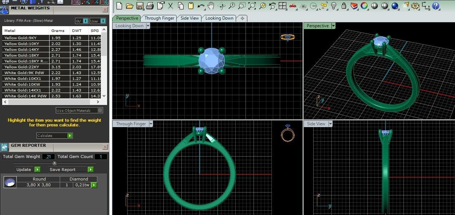This screenshot has height=215, width=455.
Task: Click the red car icon
Action: 293,6
